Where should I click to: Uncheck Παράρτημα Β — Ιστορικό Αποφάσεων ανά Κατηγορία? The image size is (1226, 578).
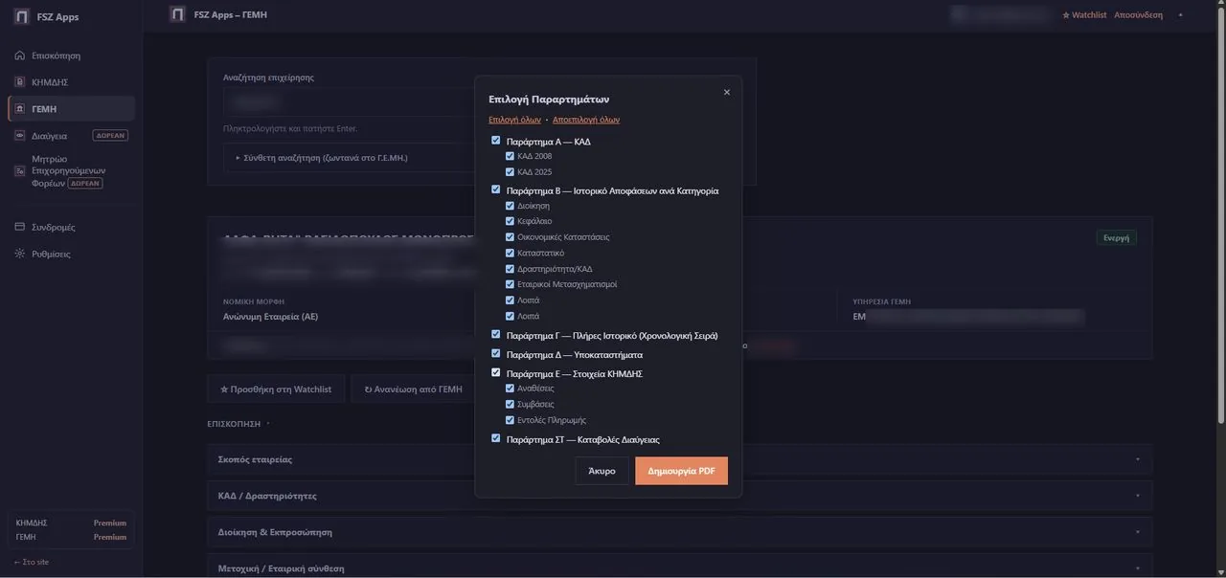pyautogui.click(x=496, y=189)
